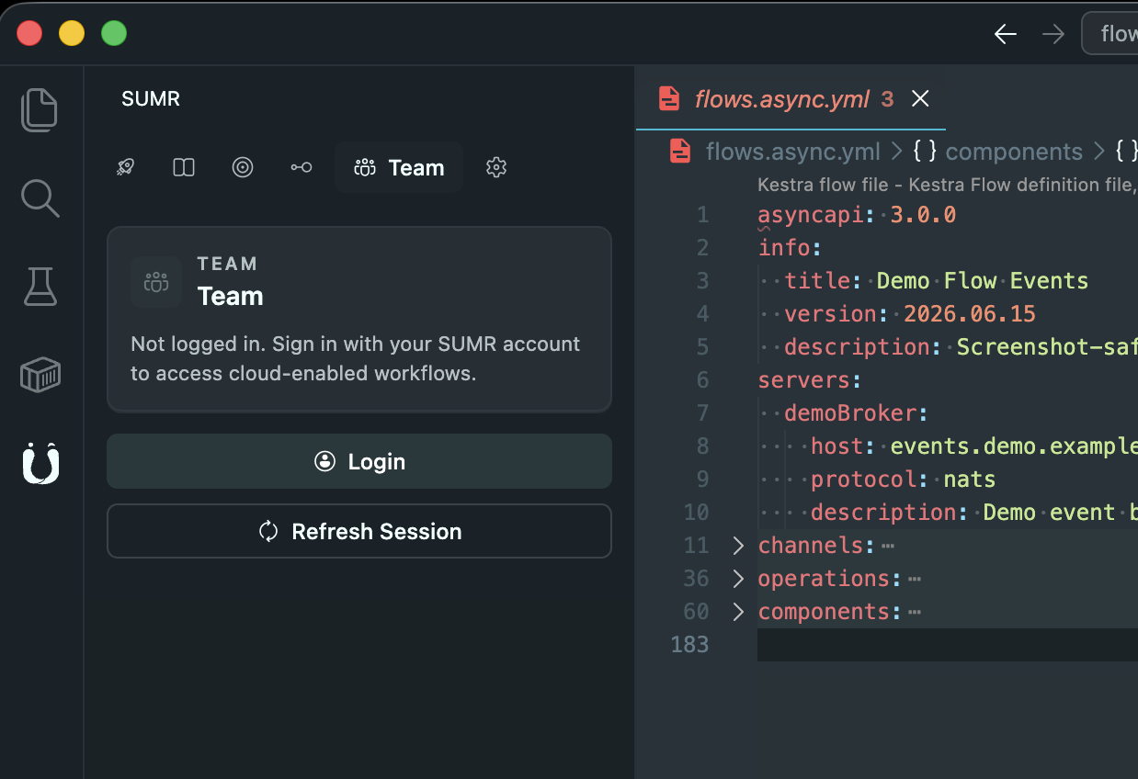Open the rocket tab in SUMR panel
Viewport: 1138px width, 779px height.
(125, 167)
